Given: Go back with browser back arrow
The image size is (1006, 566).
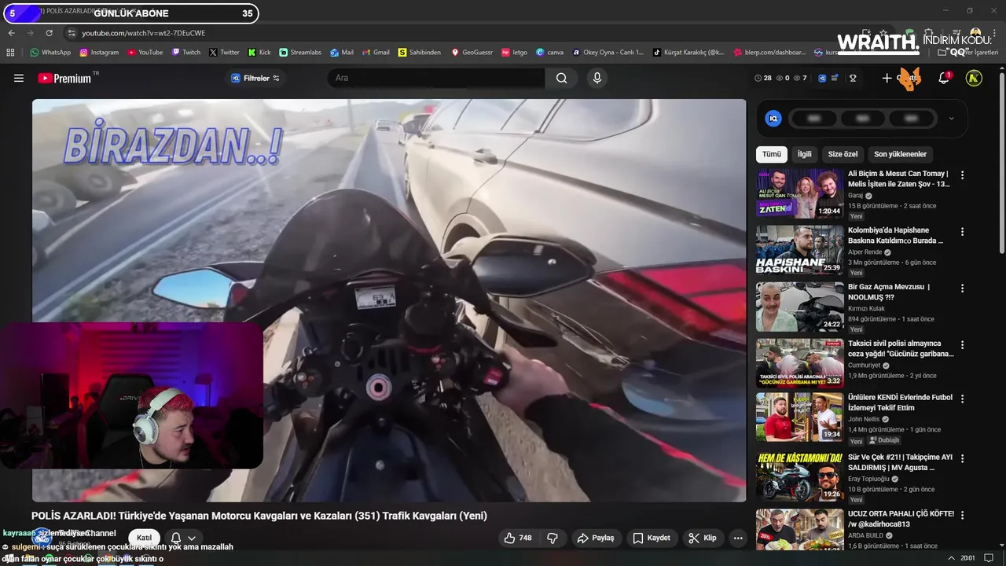Looking at the screenshot, I should [x=11, y=33].
